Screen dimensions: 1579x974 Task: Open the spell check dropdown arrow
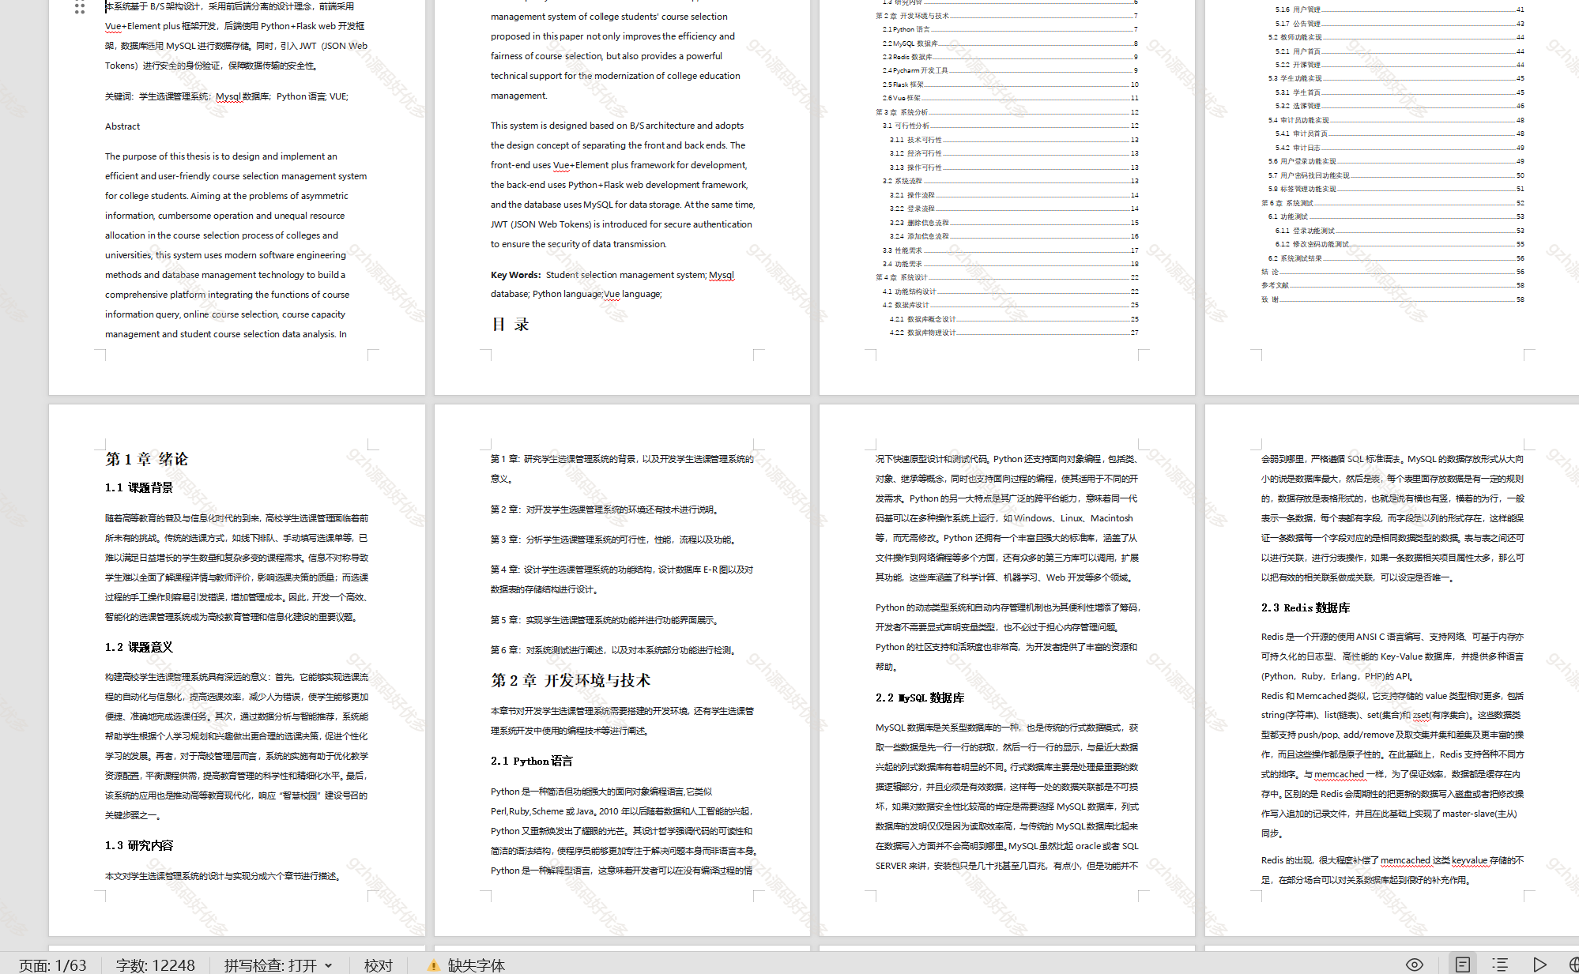tap(329, 965)
